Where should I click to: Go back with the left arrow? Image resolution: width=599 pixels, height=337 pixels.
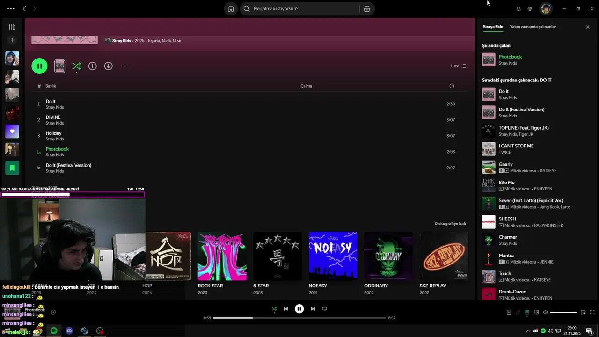24,8
